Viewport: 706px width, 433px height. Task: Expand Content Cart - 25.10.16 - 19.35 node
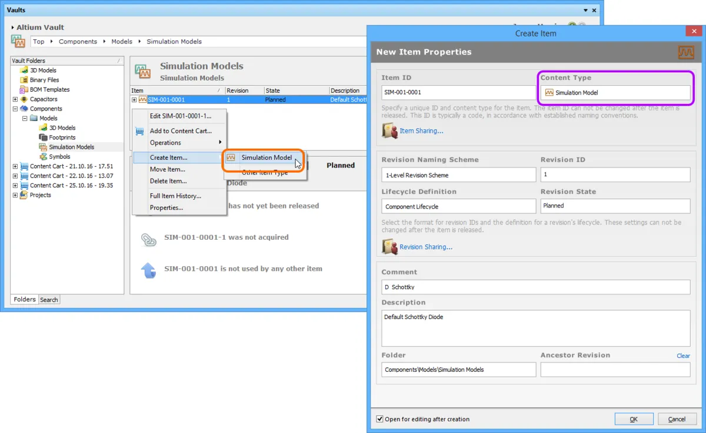coord(15,185)
